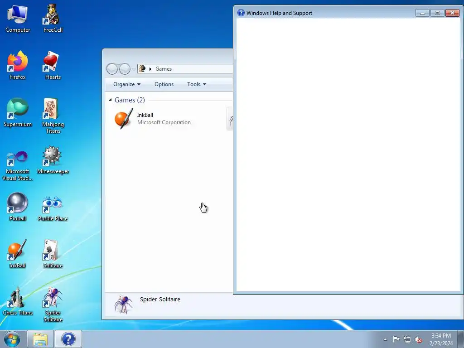Screen dimensions: 464x348
Task: Open the Windows Start menu
Action: click(x=12, y=339)
